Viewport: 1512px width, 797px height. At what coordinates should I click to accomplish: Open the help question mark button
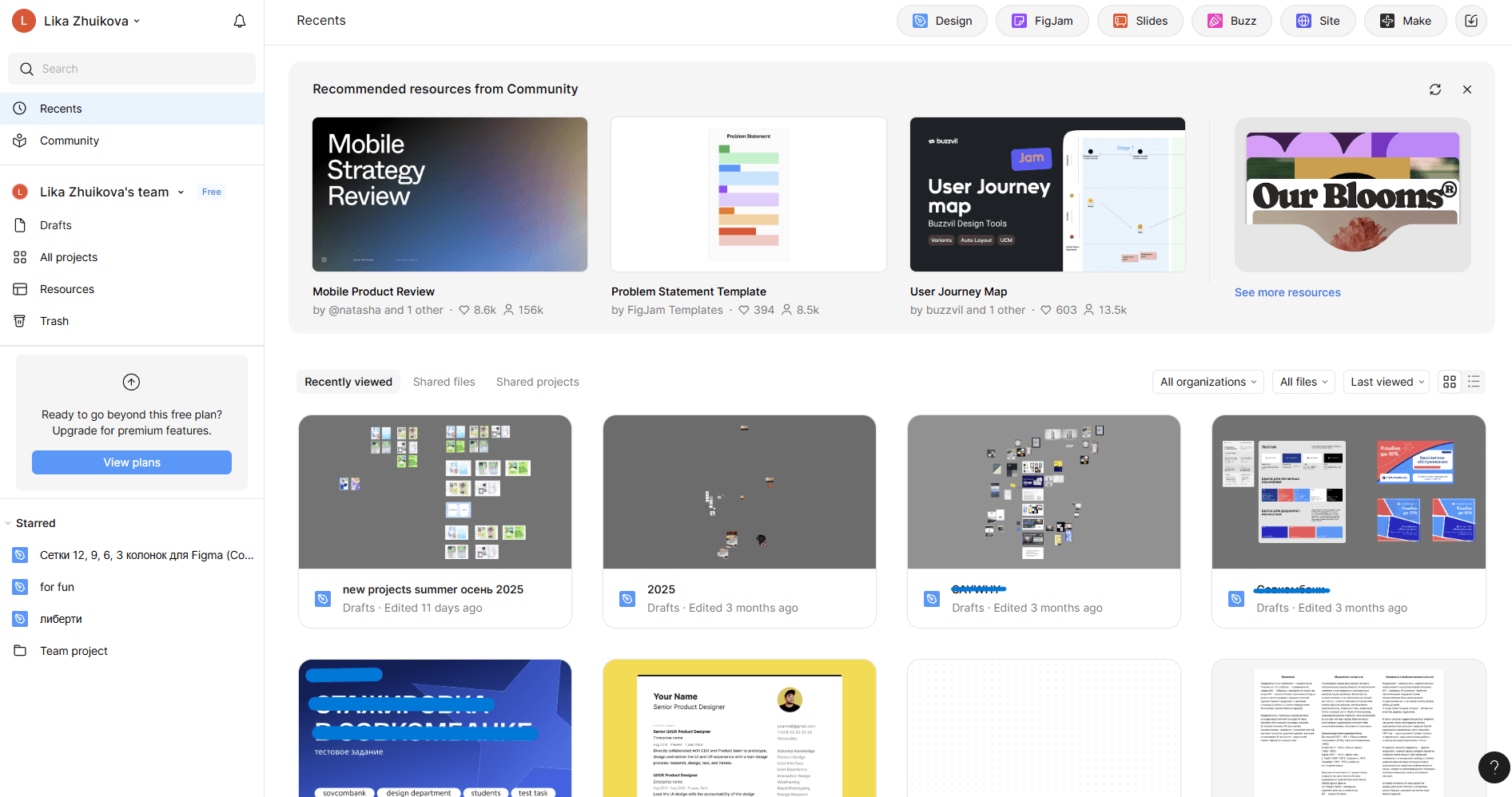point(1494,767)
